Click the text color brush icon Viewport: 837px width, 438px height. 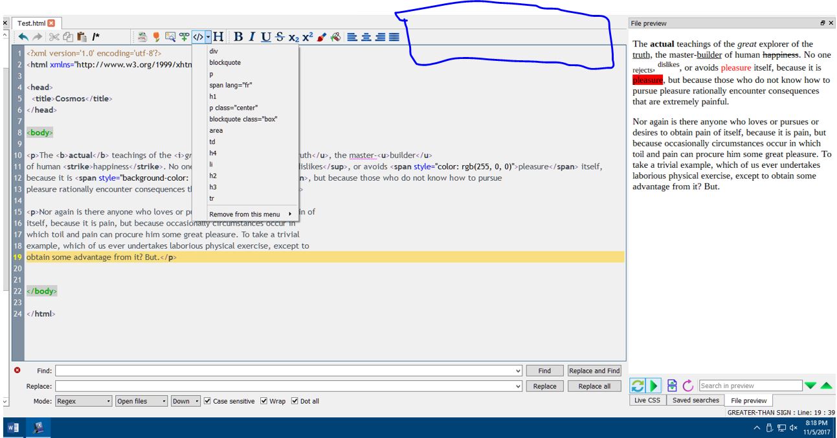[x=322, y=37]
